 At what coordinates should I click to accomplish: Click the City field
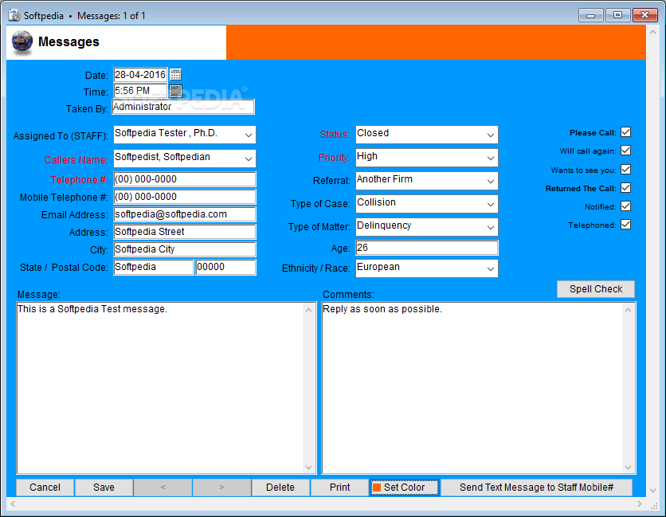click(x=184, y=249)
